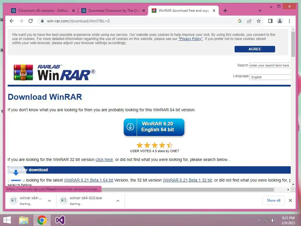Open the Windows Start menu
The height and width of the screenshot is (226, 301).
pyautogui.click(x=7, y=220)
